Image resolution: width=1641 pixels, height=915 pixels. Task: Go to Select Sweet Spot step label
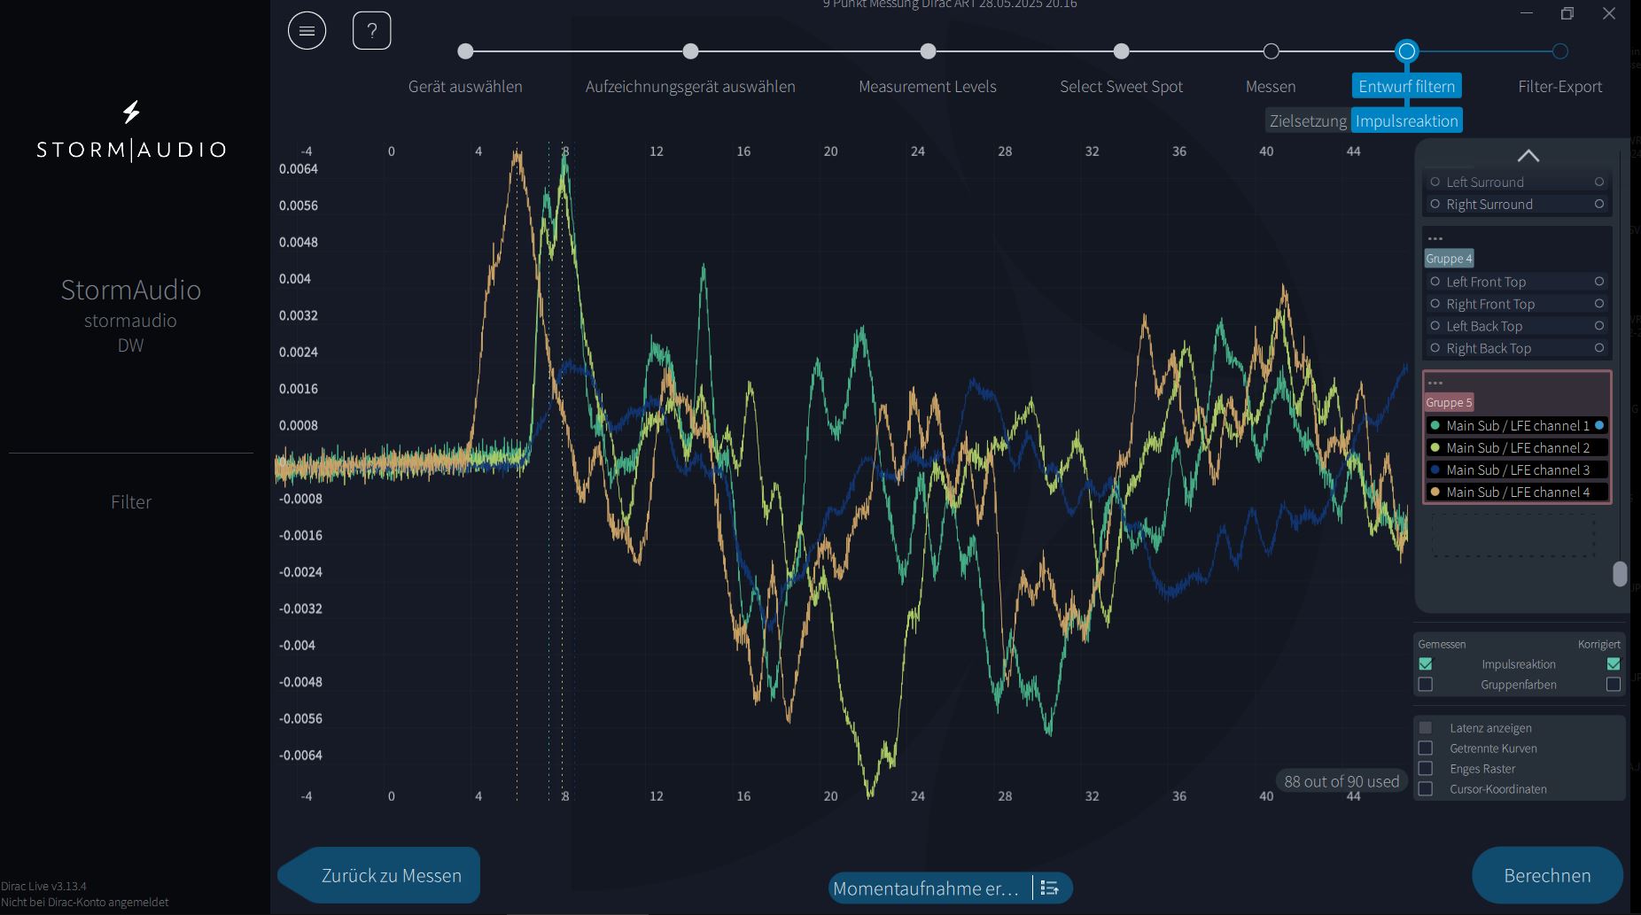click(1122, 86)
